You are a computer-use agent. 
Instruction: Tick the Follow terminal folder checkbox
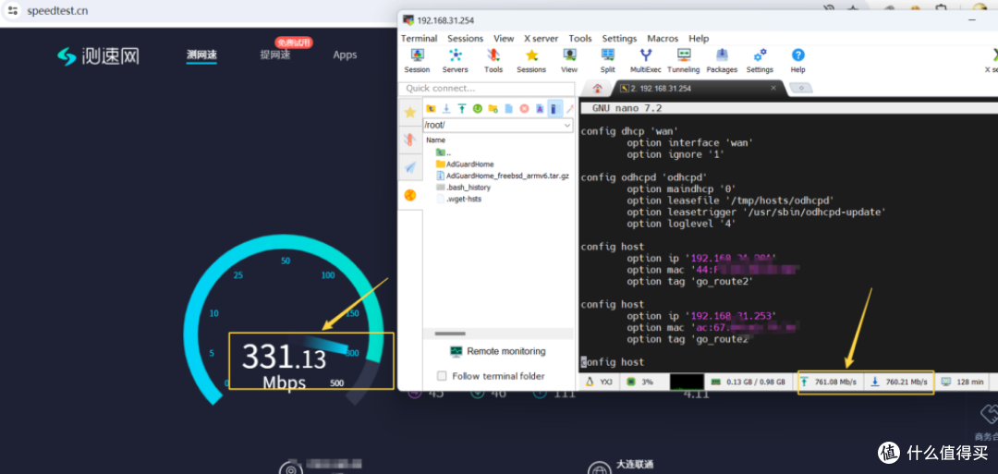point(442,376)
